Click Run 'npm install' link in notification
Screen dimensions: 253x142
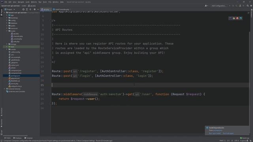(215, 133)
